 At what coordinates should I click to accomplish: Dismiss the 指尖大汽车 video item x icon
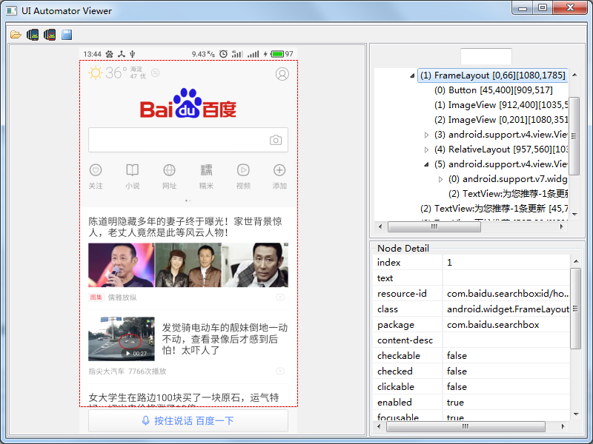[x=280, y=371]
